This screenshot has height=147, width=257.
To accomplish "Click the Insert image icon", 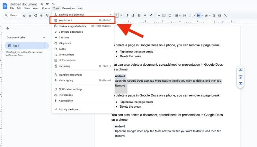I will pos(170,15).
